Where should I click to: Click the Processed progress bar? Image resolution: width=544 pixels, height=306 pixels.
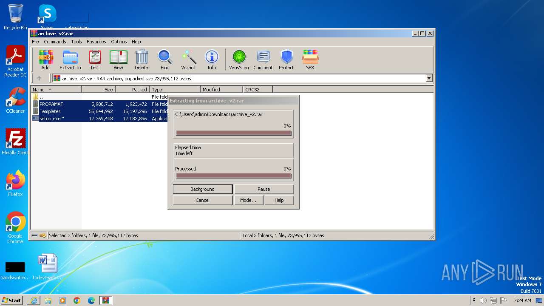(234, 176)
